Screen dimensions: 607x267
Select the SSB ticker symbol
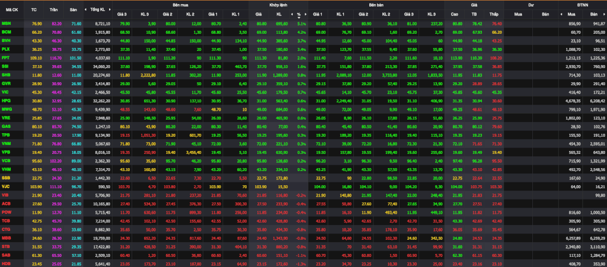[x=6, y=178]
